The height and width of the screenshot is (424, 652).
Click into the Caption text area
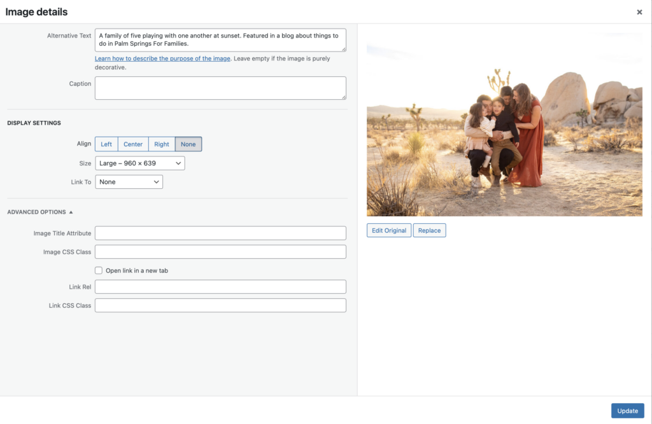point(220,88)
